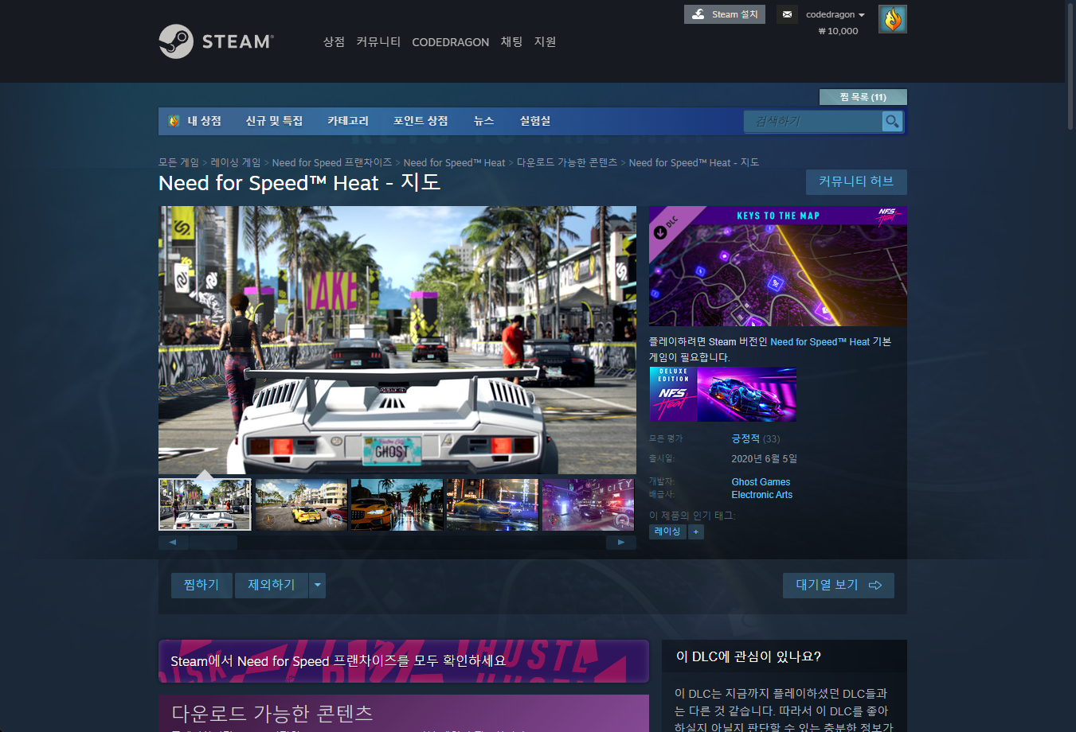Open Electronic Arts publisher link
This screenshot has height=732, width=1076.
[762, 495]
